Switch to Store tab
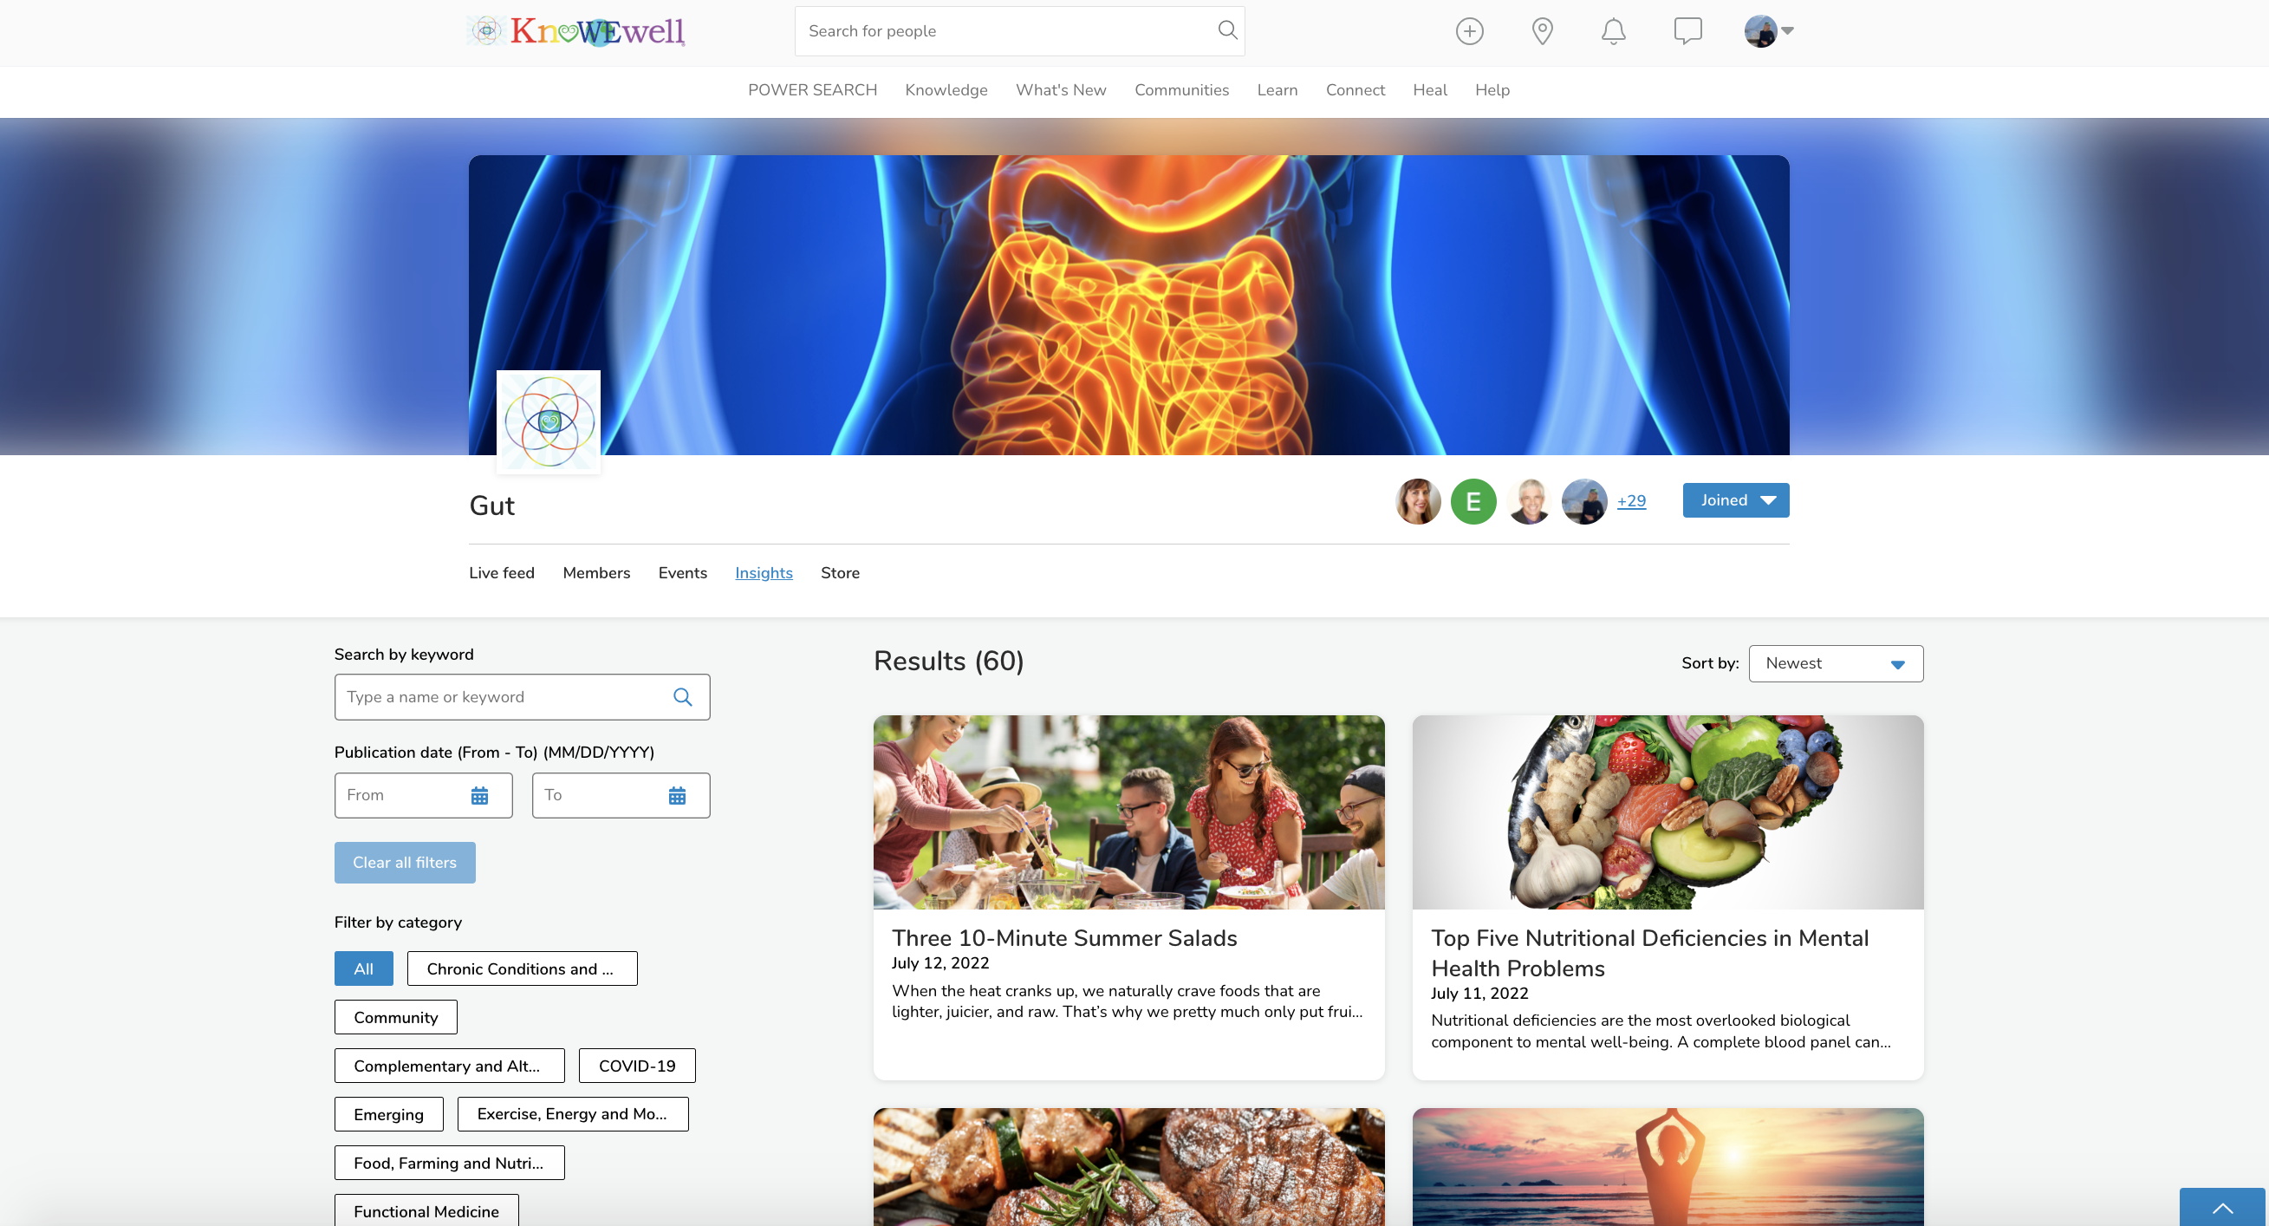 point(840,573)
